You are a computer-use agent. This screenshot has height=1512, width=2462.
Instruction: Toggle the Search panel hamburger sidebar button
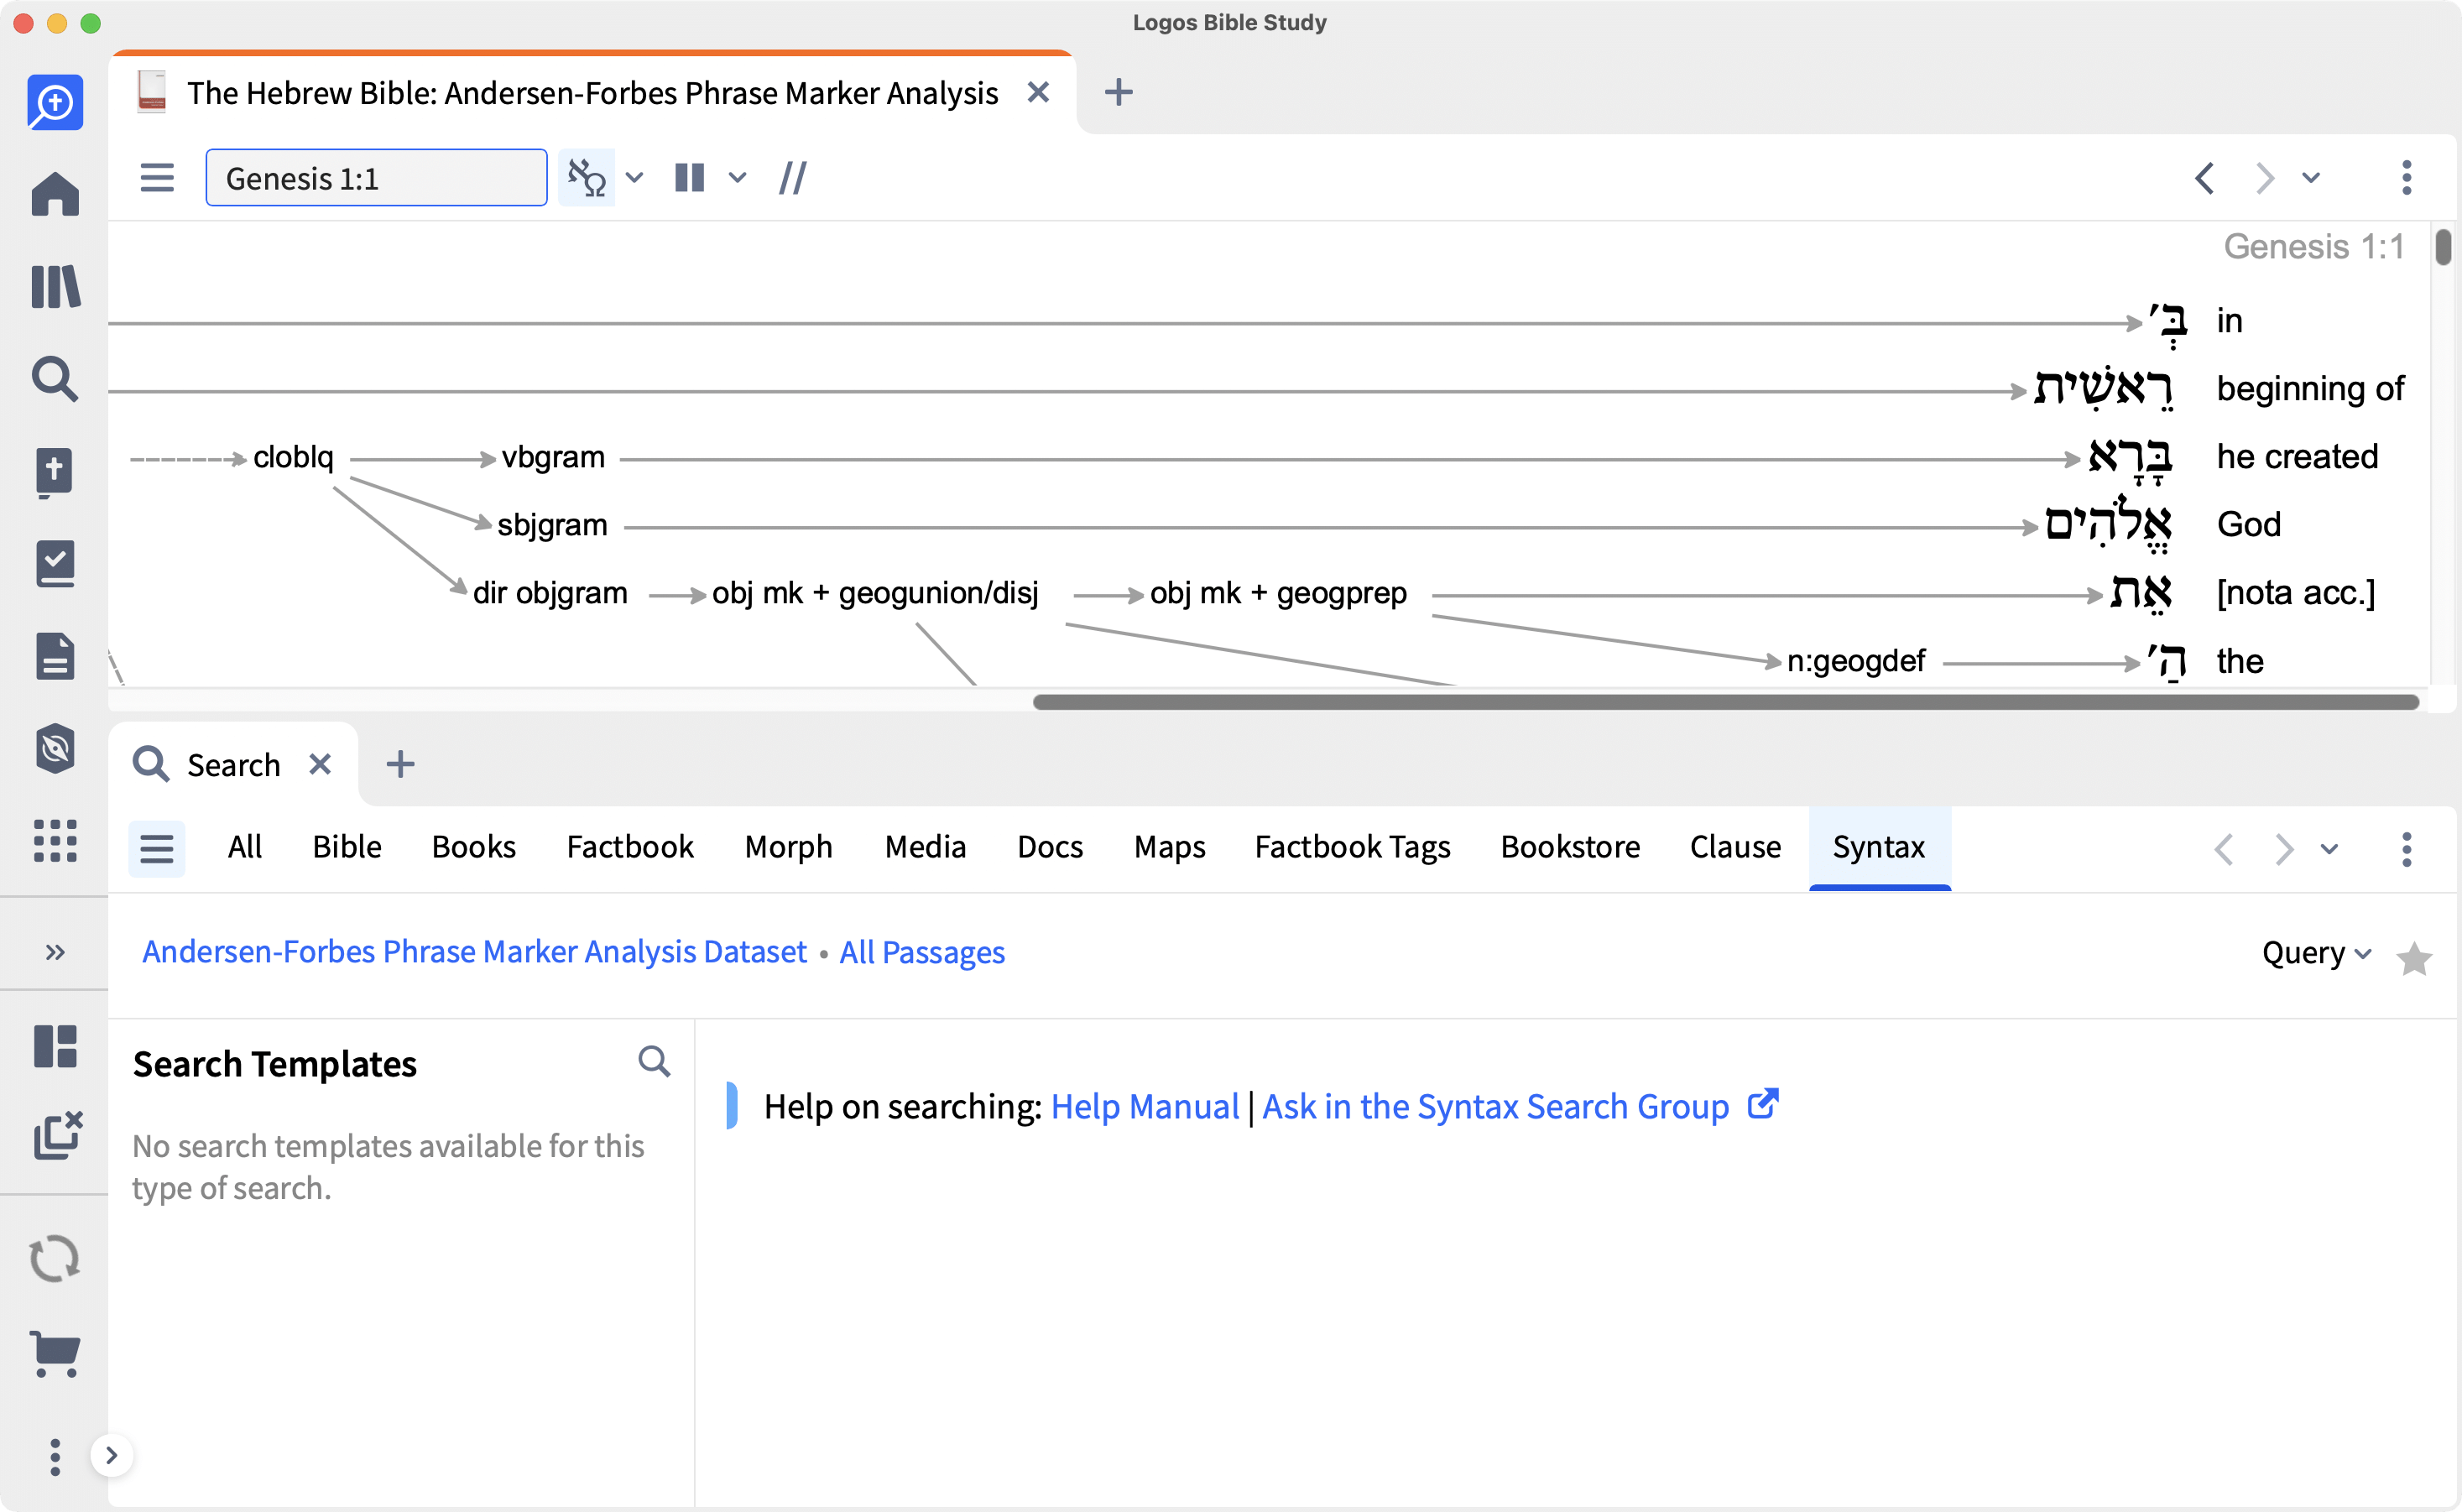(157, 848)
